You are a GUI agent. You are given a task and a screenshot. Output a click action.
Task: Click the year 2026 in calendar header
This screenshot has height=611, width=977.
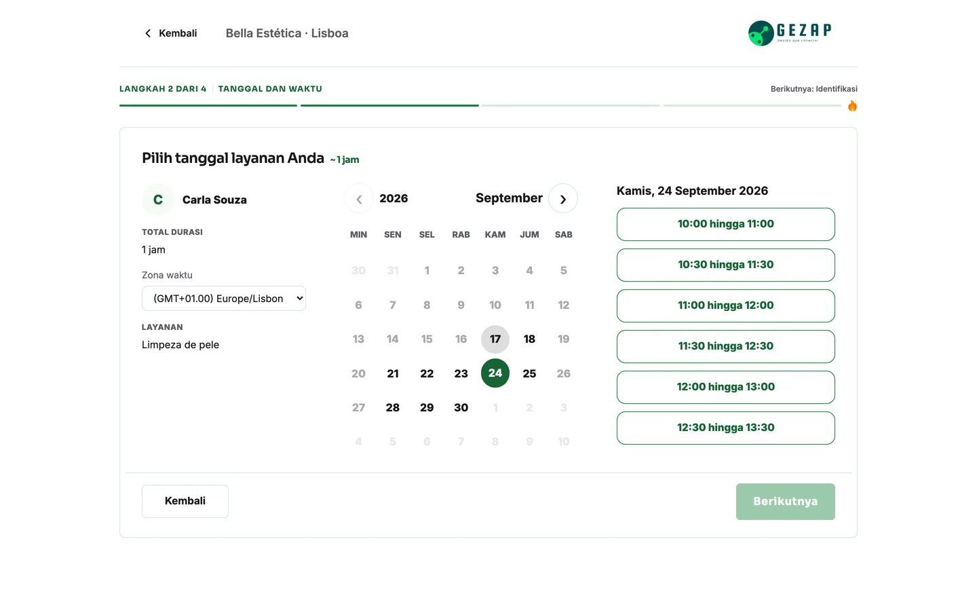[x=394, y=198]
